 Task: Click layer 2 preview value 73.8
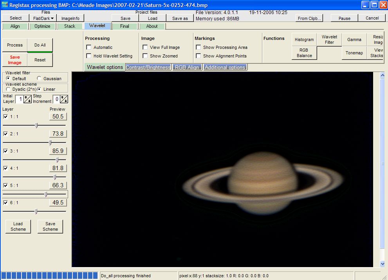coord(58,134)
